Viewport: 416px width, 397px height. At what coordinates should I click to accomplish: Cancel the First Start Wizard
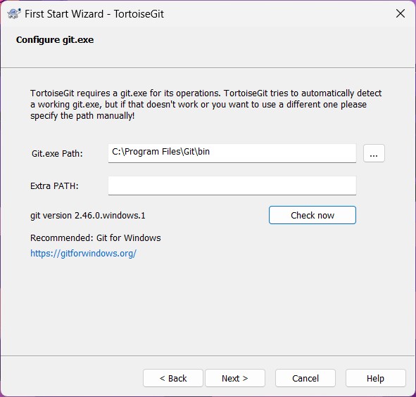click(x=305, y=378)
